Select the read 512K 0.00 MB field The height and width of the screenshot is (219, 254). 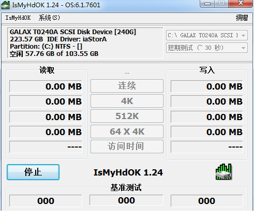pos(46,117)
